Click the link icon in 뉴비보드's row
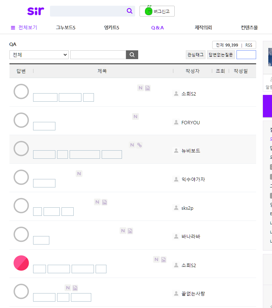This screenshot has width=272, height=308. click(139, 145)
